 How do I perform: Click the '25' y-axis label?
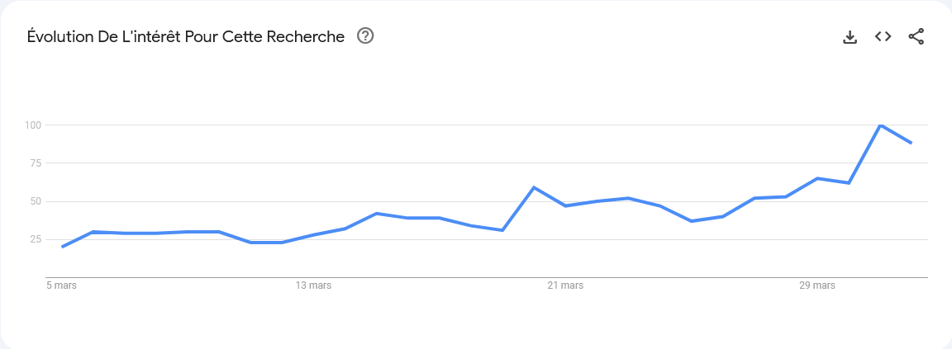click(x=35, y=239)
